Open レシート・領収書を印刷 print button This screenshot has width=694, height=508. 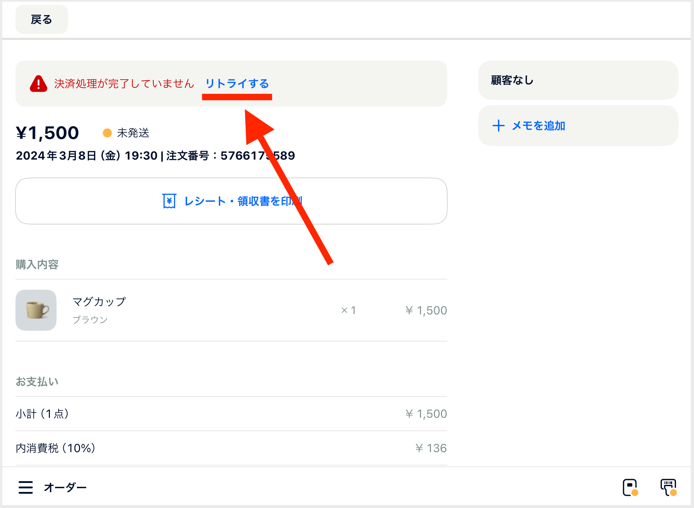pos(231,201)
